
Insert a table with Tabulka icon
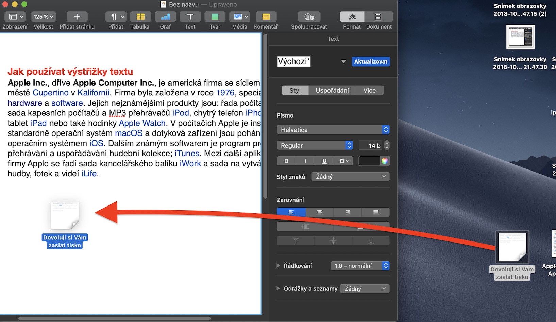[x=140, y=17]
